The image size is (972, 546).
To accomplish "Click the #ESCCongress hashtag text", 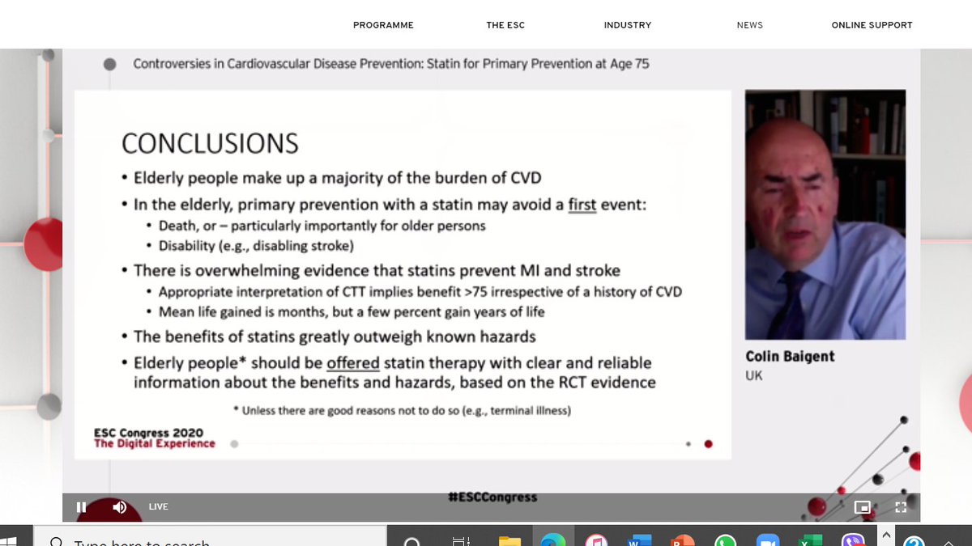I will (492, 497).
